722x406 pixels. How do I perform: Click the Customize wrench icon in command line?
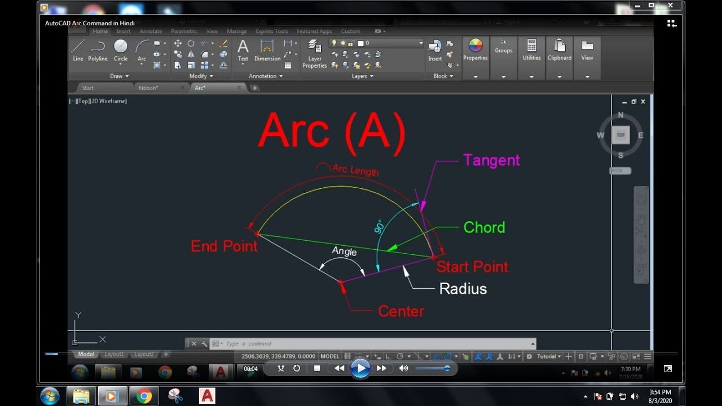[x=204, y=343]
